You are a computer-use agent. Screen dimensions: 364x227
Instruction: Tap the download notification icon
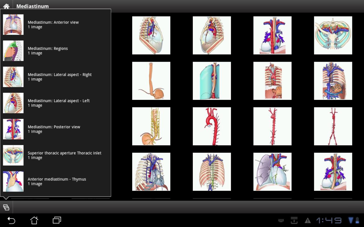coord(294,220)
